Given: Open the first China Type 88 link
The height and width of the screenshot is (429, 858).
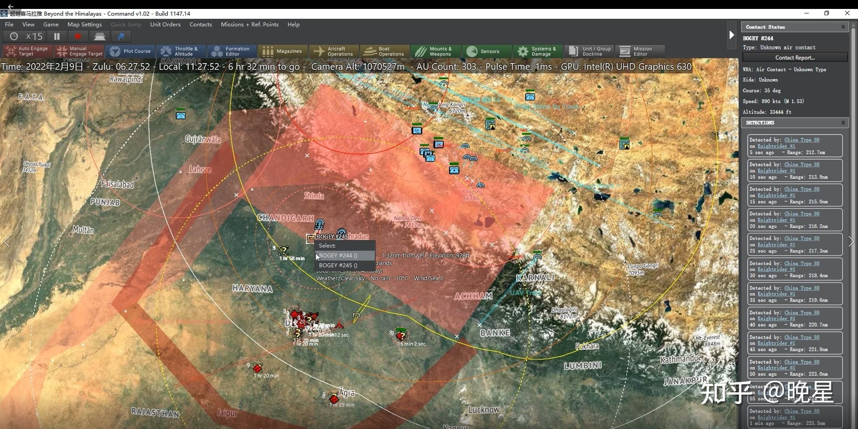Looking at the screenshot, I should tap(802, 140).
